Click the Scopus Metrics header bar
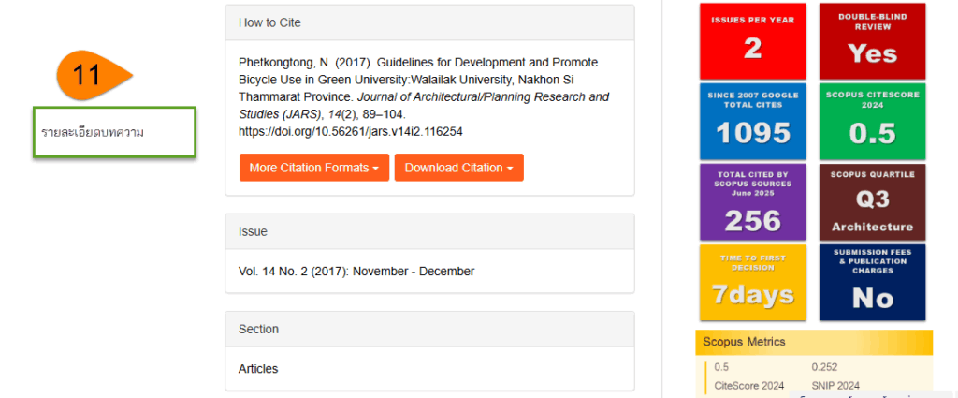 [814, 342]
